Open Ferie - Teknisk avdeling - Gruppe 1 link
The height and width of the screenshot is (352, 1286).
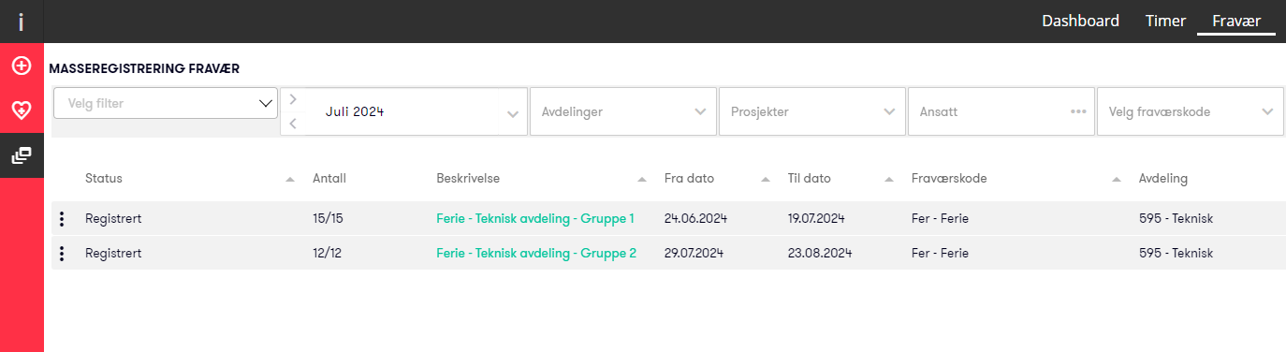535,218
